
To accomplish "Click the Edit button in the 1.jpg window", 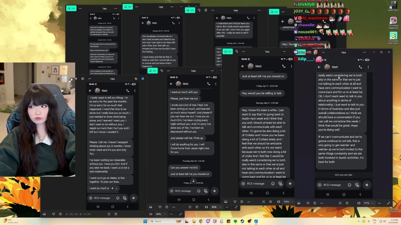I will tap(71, 8).
